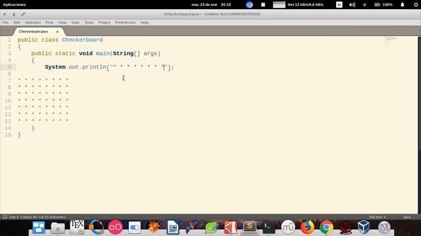Open the Find menu

[49, 22]
